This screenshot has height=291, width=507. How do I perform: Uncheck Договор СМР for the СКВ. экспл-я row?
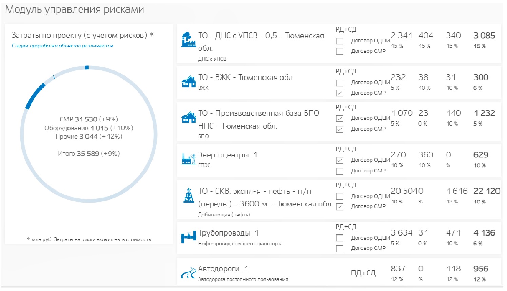(x=339, y=207)
